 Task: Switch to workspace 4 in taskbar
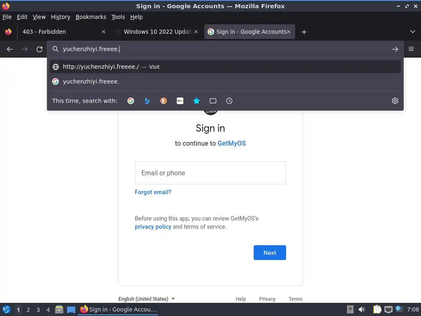coord(48,310)
